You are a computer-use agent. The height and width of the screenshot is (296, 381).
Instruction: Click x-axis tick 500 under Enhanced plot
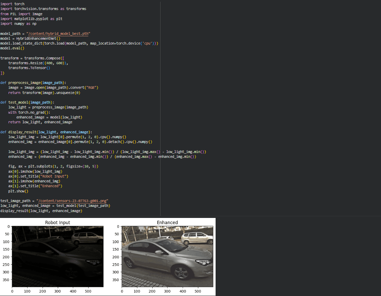[198, 291]
